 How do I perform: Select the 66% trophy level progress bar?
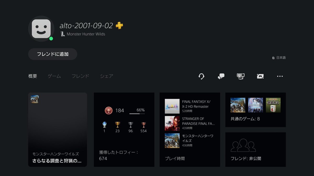(137, 114)
